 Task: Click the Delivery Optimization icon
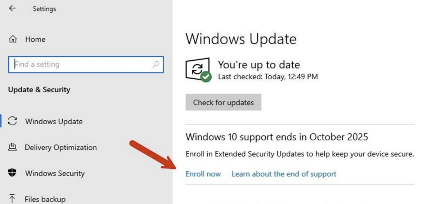click(13, 147)
